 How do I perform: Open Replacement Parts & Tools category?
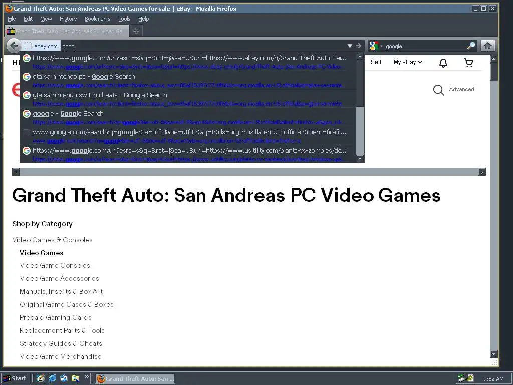[x=62, y=331]
